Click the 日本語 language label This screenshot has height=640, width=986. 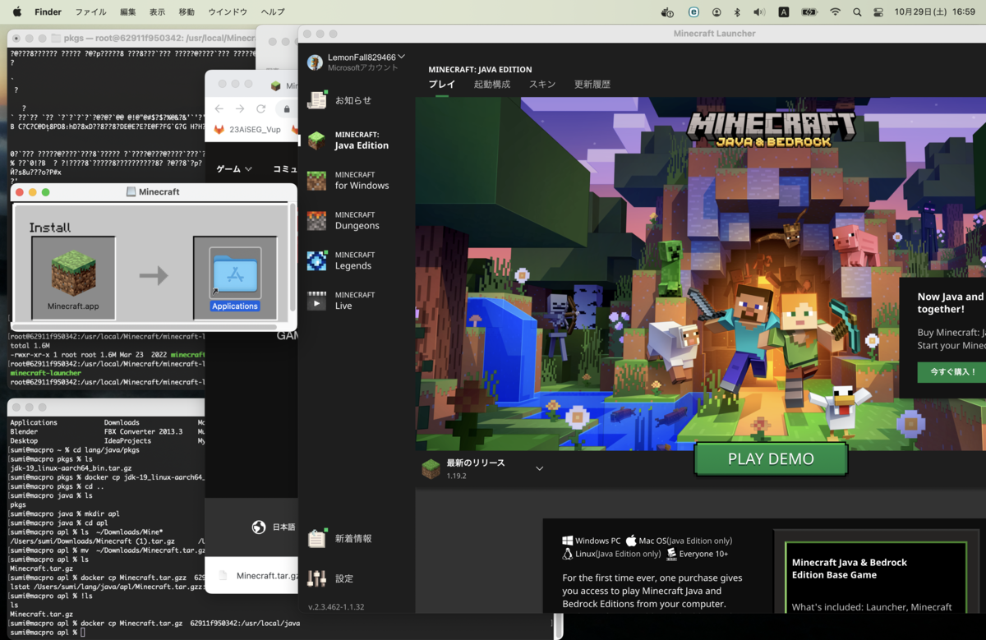[x=284, y=527]
